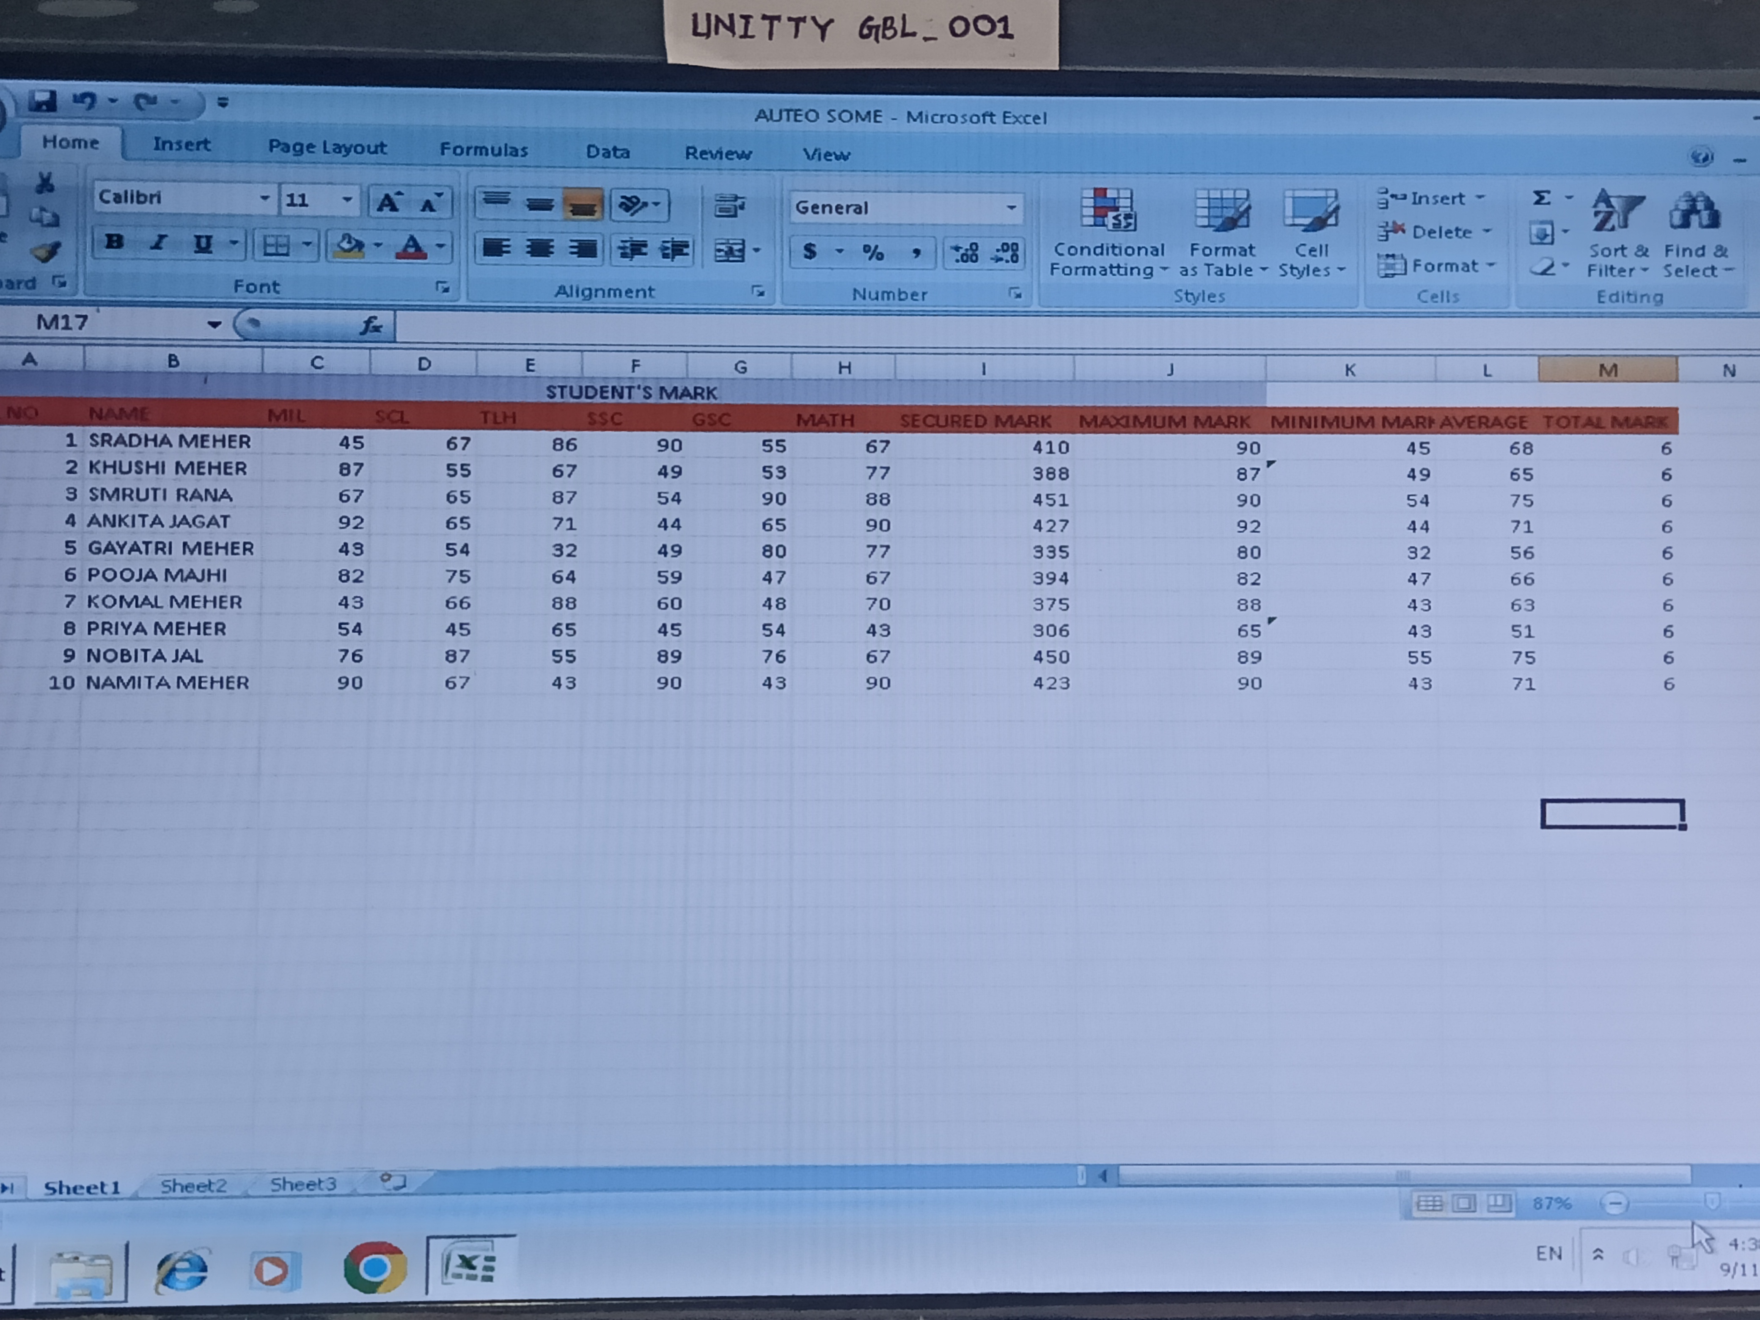Click the Save icon in quick access toolbar
1760x1320 pixels.
[42, 101]
